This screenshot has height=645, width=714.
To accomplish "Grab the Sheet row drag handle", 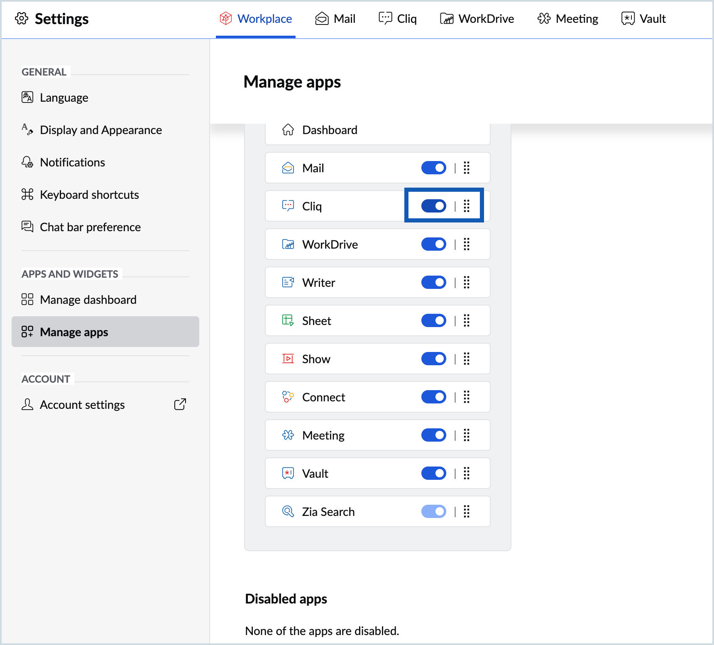I will (467, 321).
